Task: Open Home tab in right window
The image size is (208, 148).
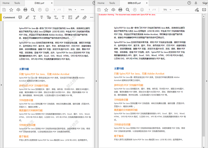Action: tap(101, 3)
